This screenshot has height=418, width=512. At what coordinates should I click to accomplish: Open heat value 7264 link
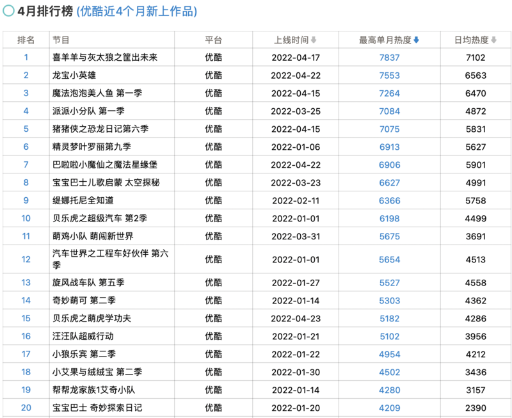[389, 93]
